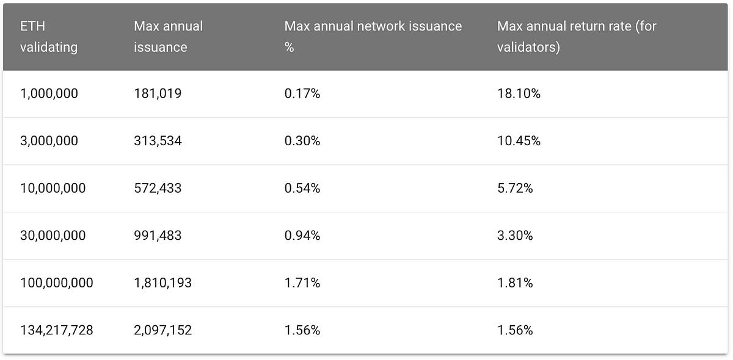Click the 100,000,000 ETH validating cell
733x360 pixels.
click(x=57, y=283)
